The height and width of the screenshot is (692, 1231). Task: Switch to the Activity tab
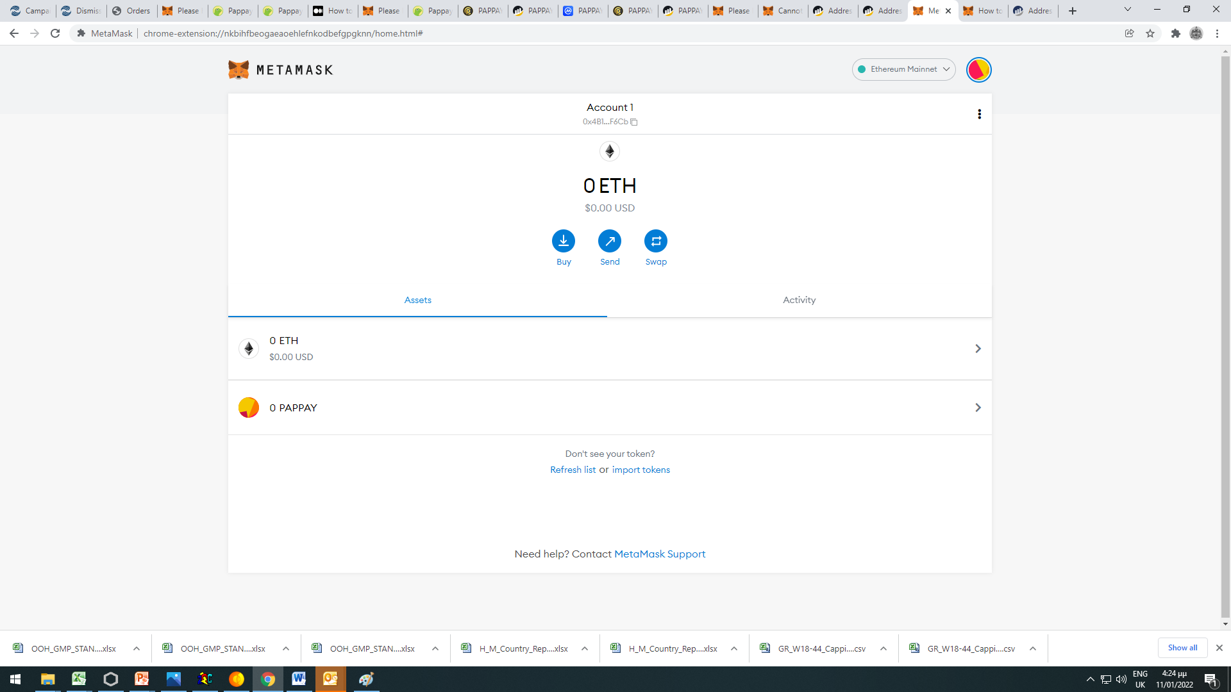pos(799,300)
